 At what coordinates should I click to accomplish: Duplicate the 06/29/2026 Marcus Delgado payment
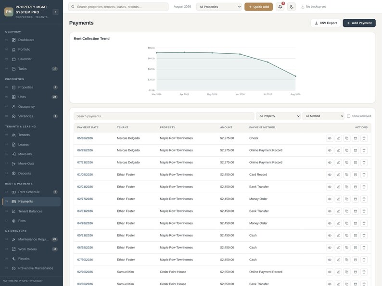tap(347, 150)
